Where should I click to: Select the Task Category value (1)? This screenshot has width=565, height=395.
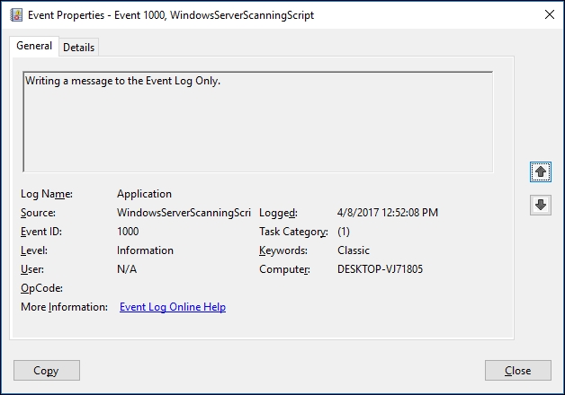(344, 232)
